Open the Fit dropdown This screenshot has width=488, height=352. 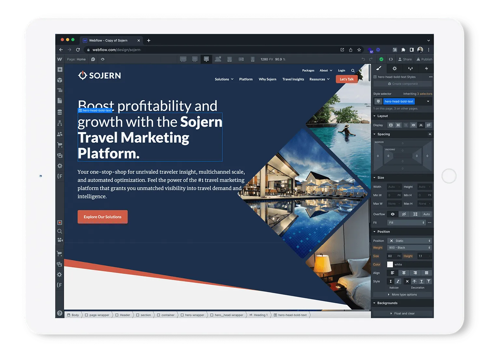[406, 222]
